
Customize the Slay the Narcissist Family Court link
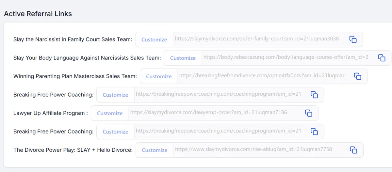(x=154, y=39)
